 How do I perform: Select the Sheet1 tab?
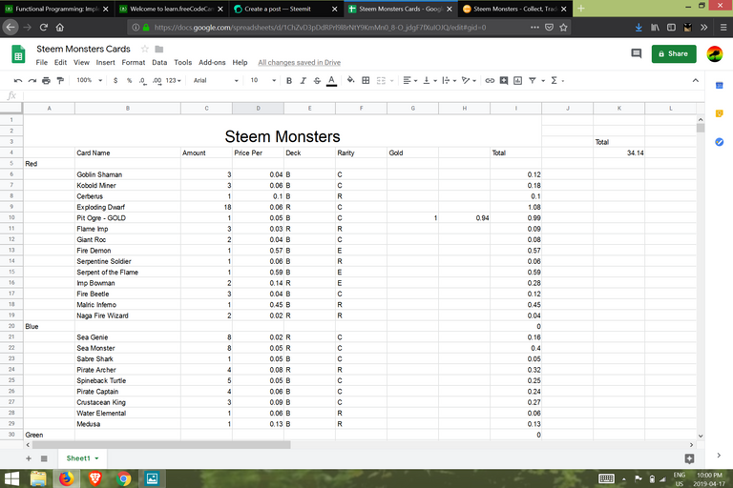click(82, 458)
